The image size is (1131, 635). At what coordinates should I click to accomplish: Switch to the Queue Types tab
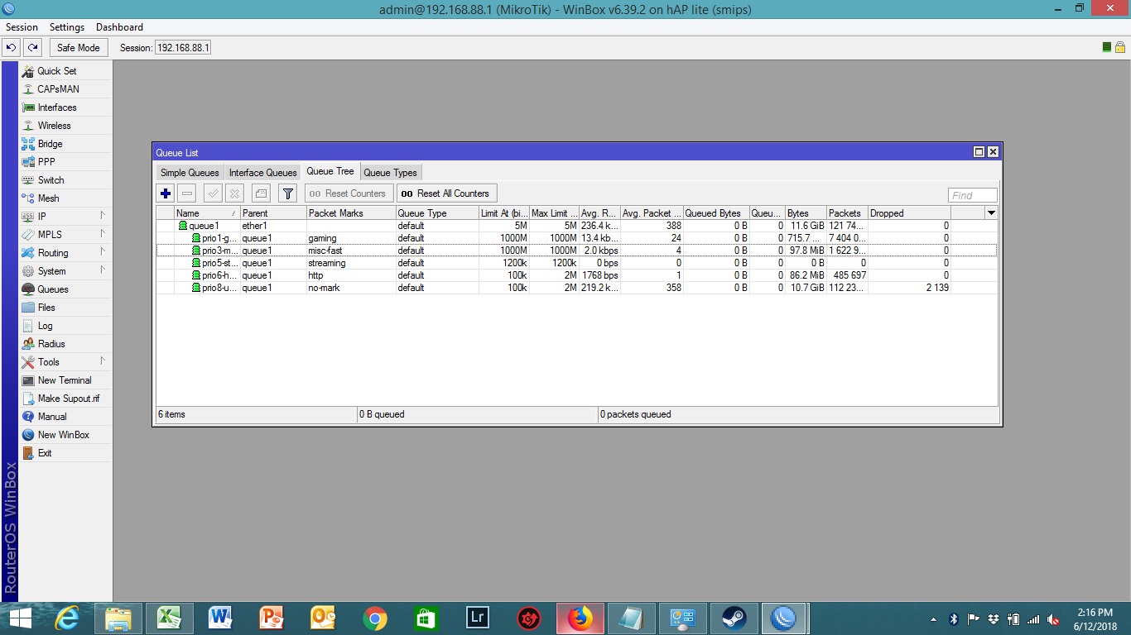click(x=390, y=173)
